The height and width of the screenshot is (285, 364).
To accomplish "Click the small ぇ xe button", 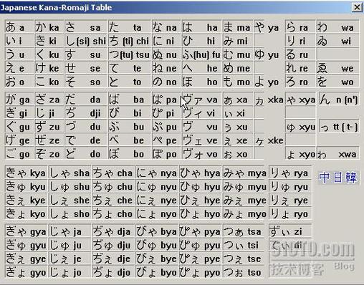I will click(x=237, y=140).
